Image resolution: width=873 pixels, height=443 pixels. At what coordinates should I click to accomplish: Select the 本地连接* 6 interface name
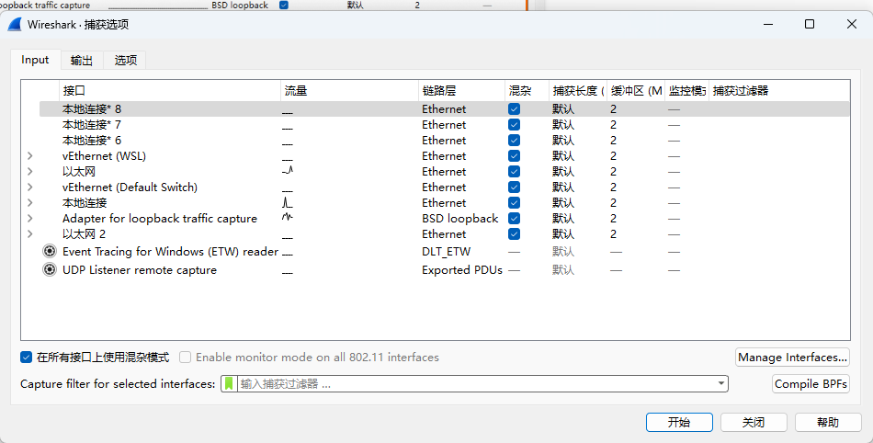92,141
